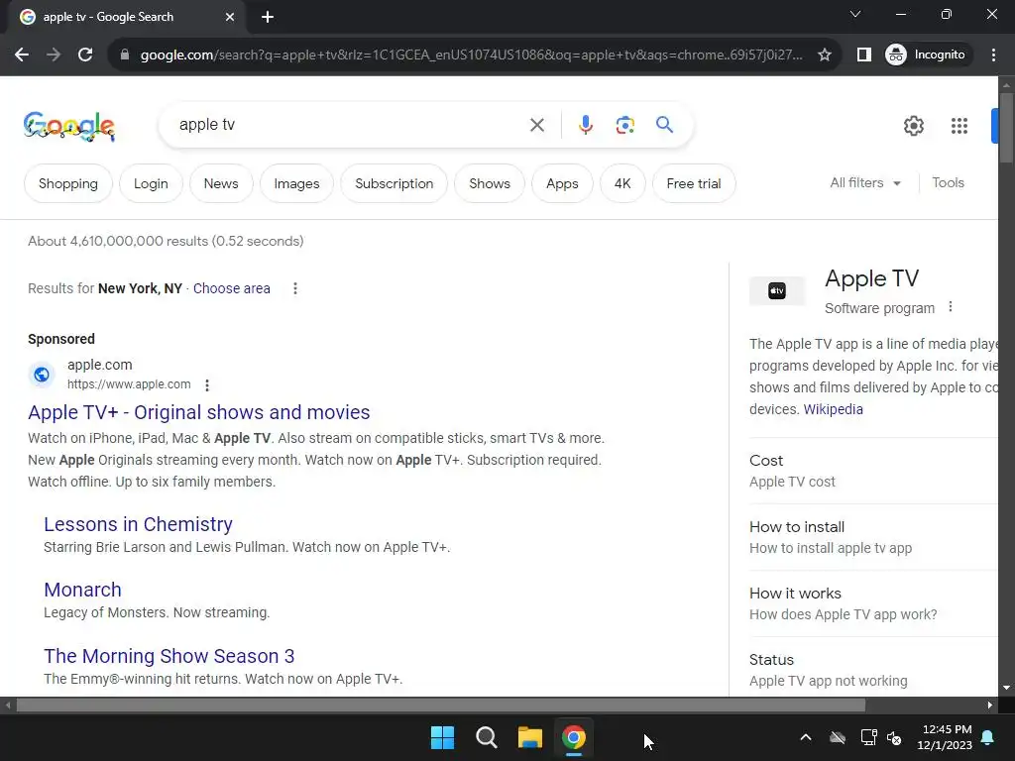Image resolution: width=1015 pixels, height=761 pixels.
Task: Open the muted volume tray icon
Action: click(895, 737)
